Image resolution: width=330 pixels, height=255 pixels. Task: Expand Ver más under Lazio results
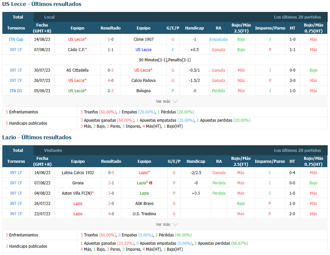tap(167, 224)
